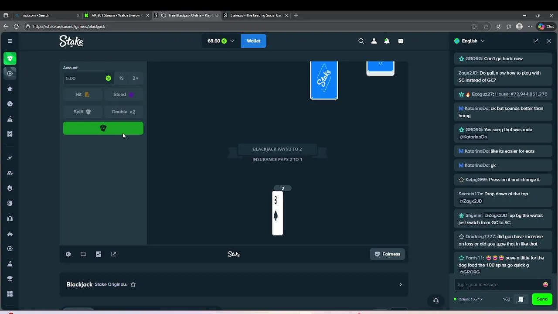Favourite the Blackjack game with the star
The width and height of the screenshot is (558, 314).
[133, 284]
